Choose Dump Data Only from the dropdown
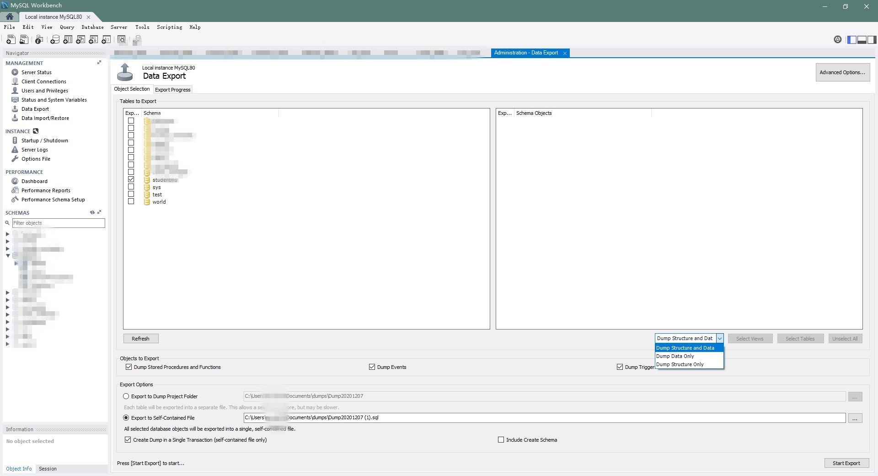This screenshot has width=878, height=476. click(675, 356)
